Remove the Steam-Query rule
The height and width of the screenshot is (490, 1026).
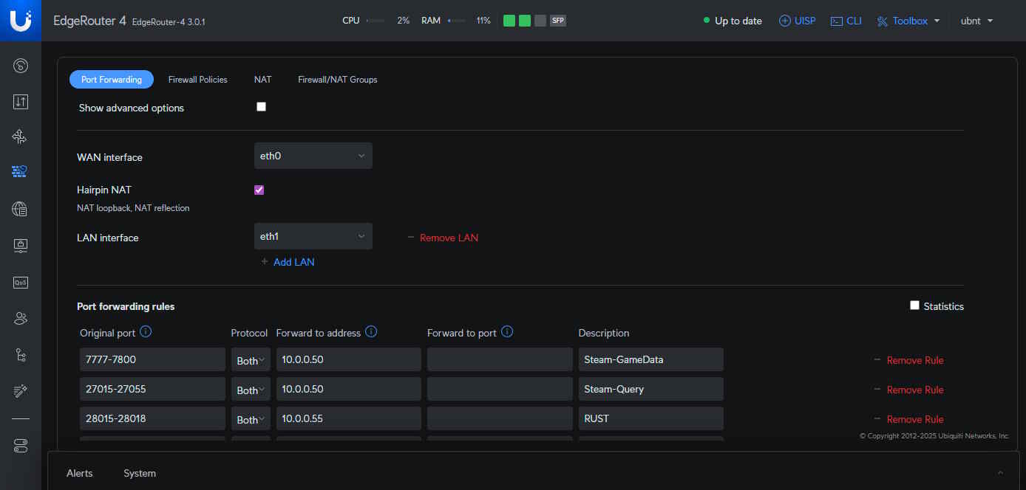909,390
